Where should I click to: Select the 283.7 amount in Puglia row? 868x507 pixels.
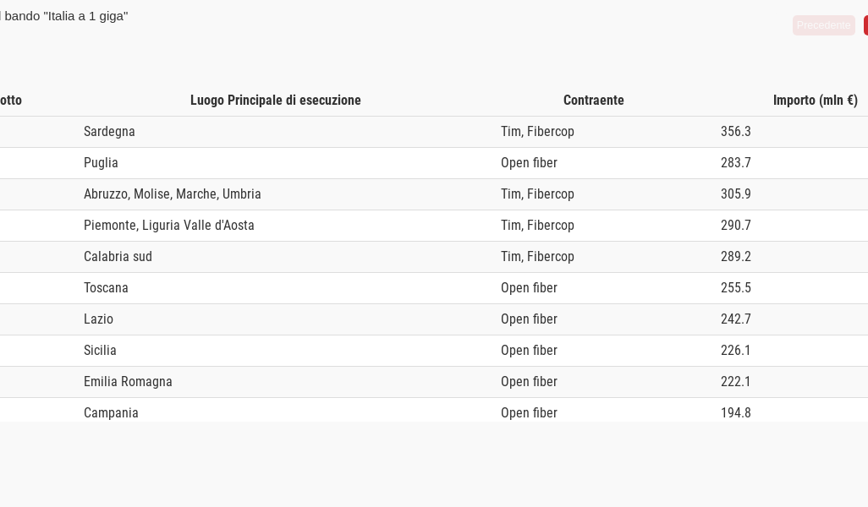(735, 163)
